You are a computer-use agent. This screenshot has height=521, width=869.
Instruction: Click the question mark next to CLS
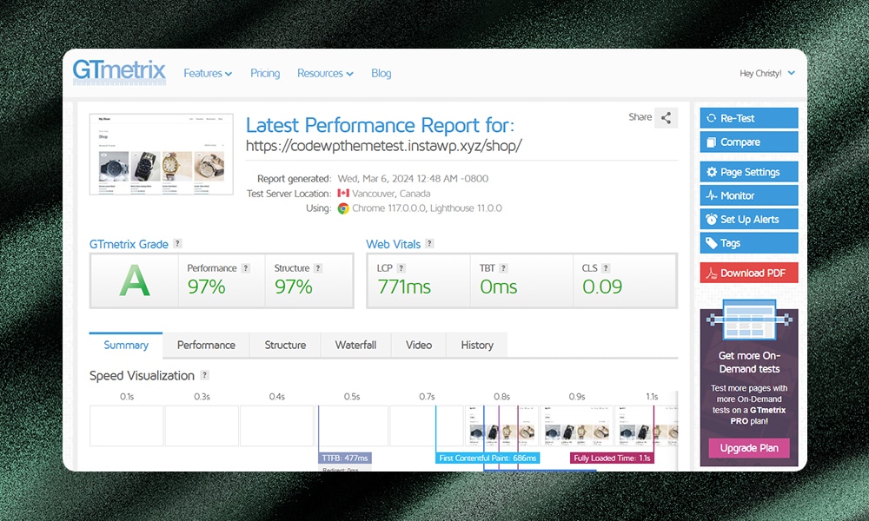tap(606, 268)
